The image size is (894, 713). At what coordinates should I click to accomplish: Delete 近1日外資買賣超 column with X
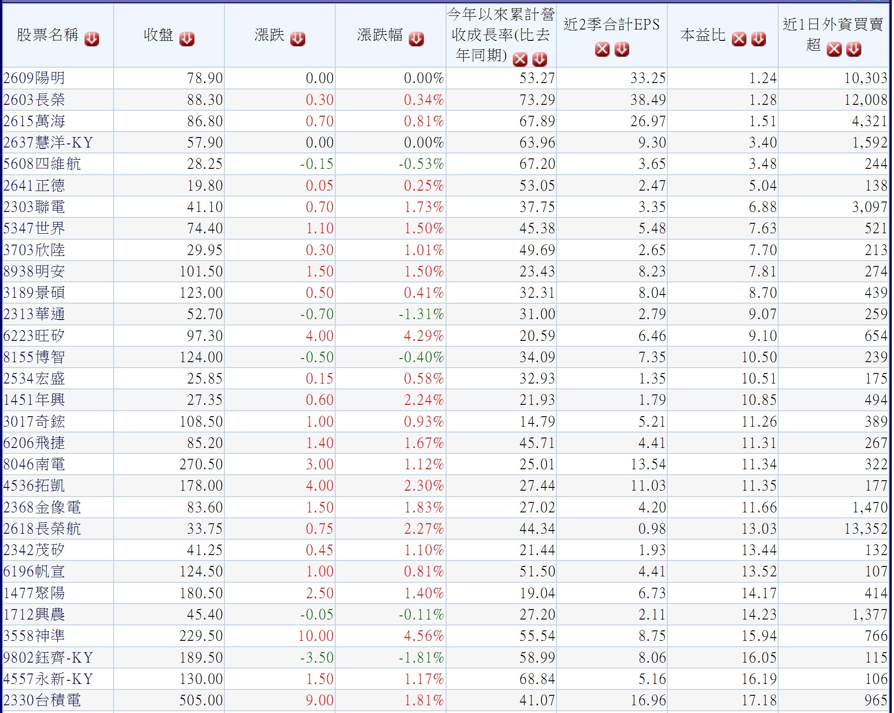point(834,49)
